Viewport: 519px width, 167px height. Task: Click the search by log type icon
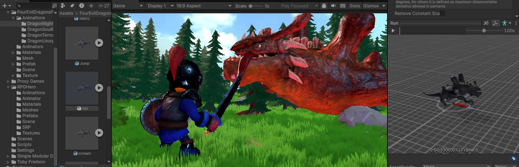82,6
